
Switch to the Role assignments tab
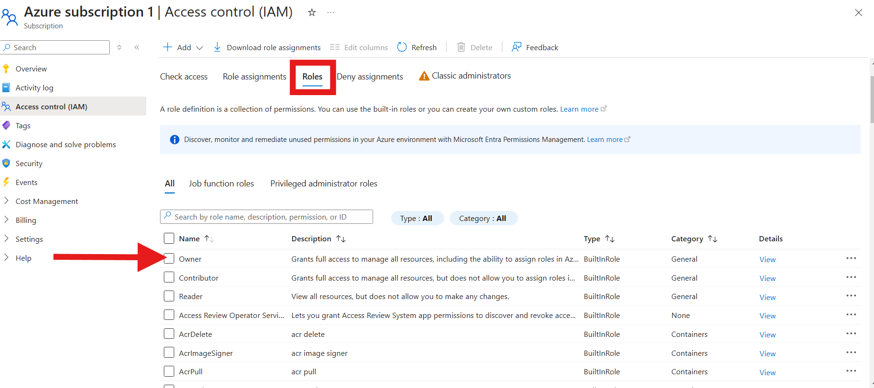(255, 77)
